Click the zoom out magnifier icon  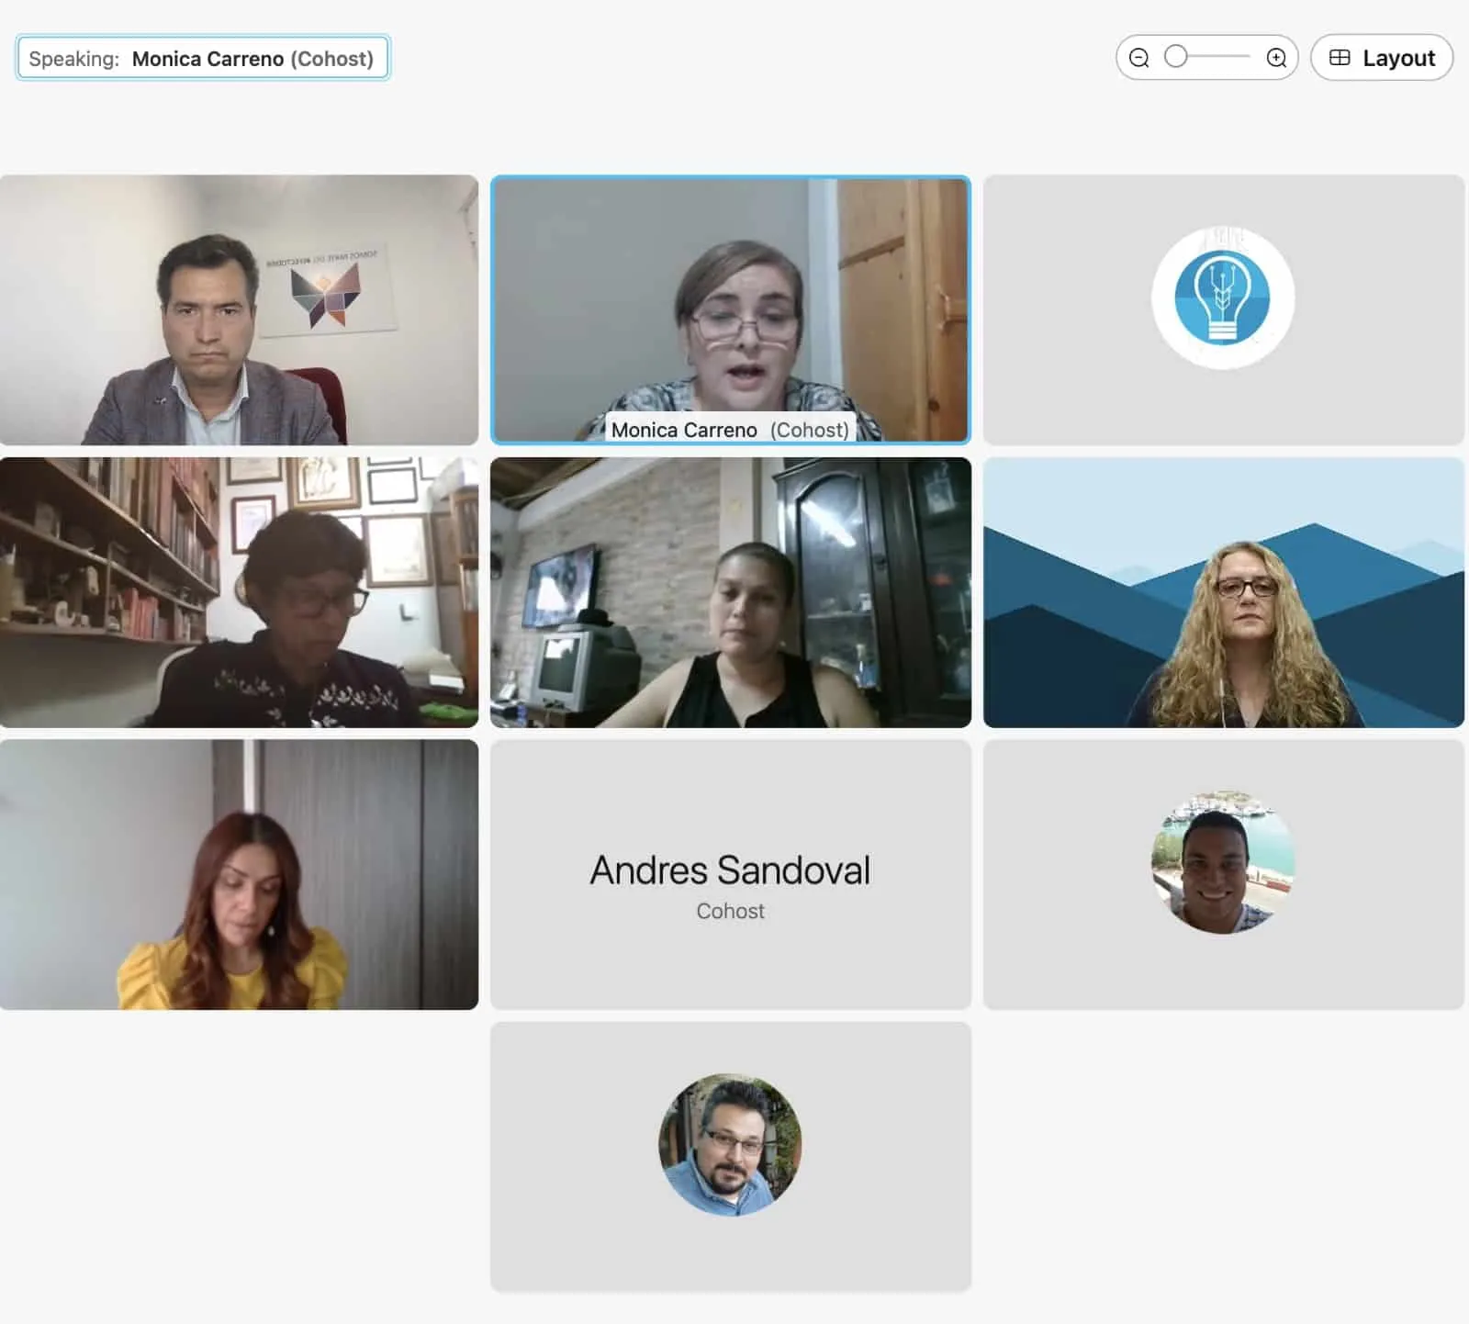click(1138, 58)
